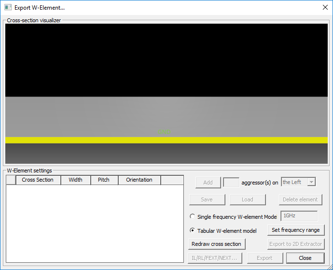This screenshot has width=333, height=270.
Task: Click the Orientation column header
Action: pyautogui.click(x=139, y=180)
